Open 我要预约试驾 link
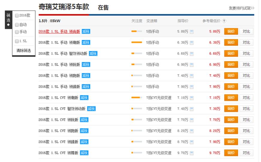 (241, 8)
